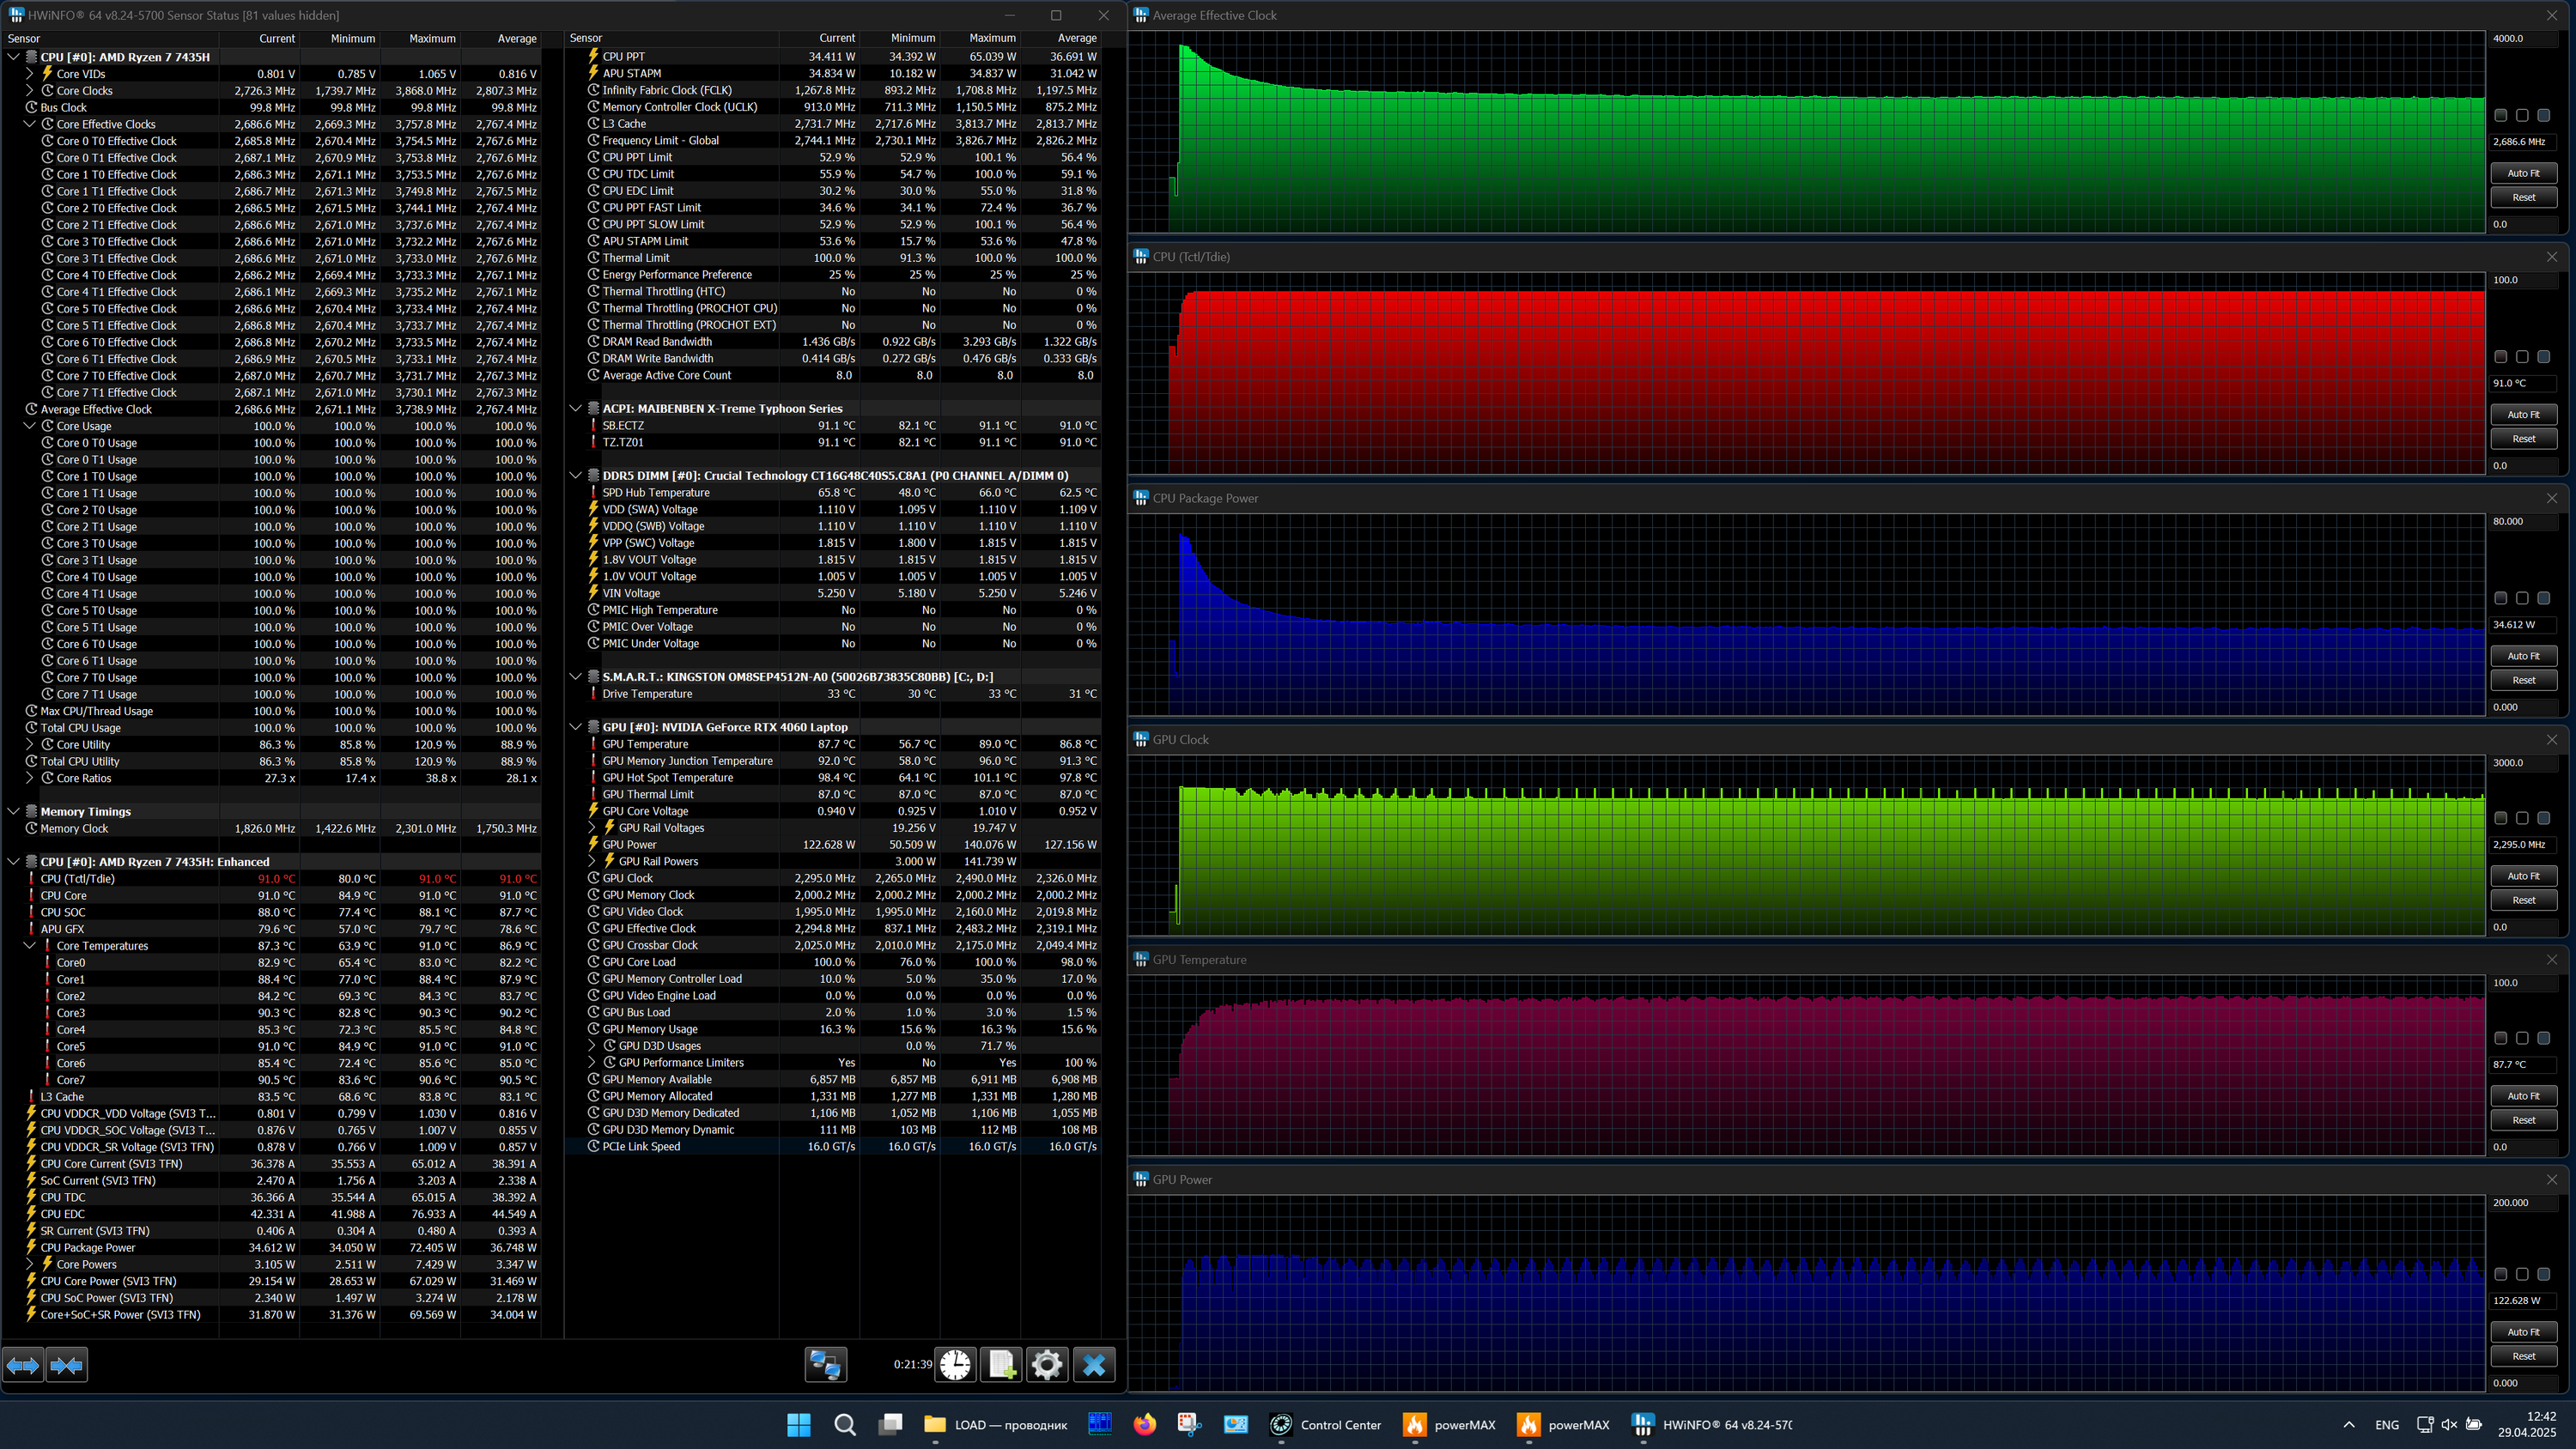
Task: Toggle the middle square in GPU Clock graph panel
Action: 2522,818
